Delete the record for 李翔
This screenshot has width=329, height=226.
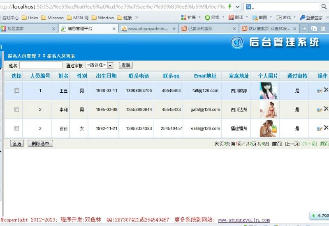click(x=326, y=109)
